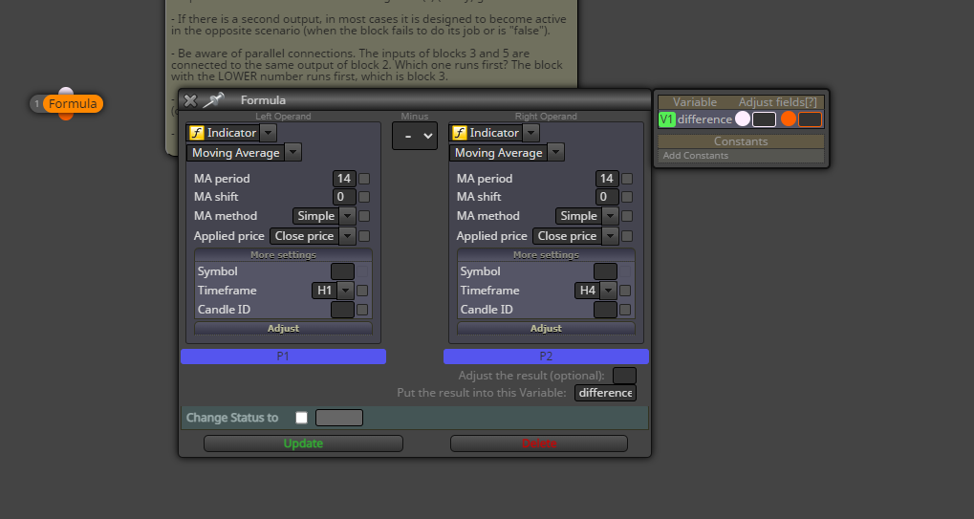974x519 pixels.
Task: Open right operand H4 Timeframe dropdown
Action: [x=608, y=291]
